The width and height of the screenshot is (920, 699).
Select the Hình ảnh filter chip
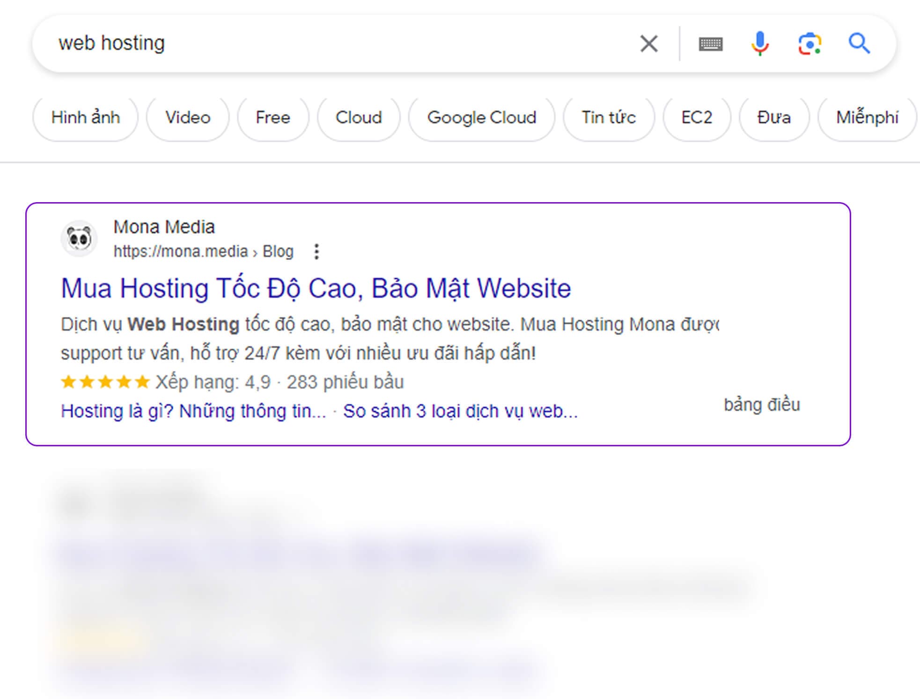click(x=86, y=117)
